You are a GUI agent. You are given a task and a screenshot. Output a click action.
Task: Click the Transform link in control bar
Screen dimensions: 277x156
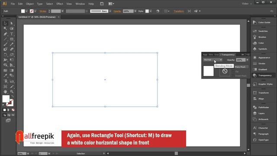[179, 11]
